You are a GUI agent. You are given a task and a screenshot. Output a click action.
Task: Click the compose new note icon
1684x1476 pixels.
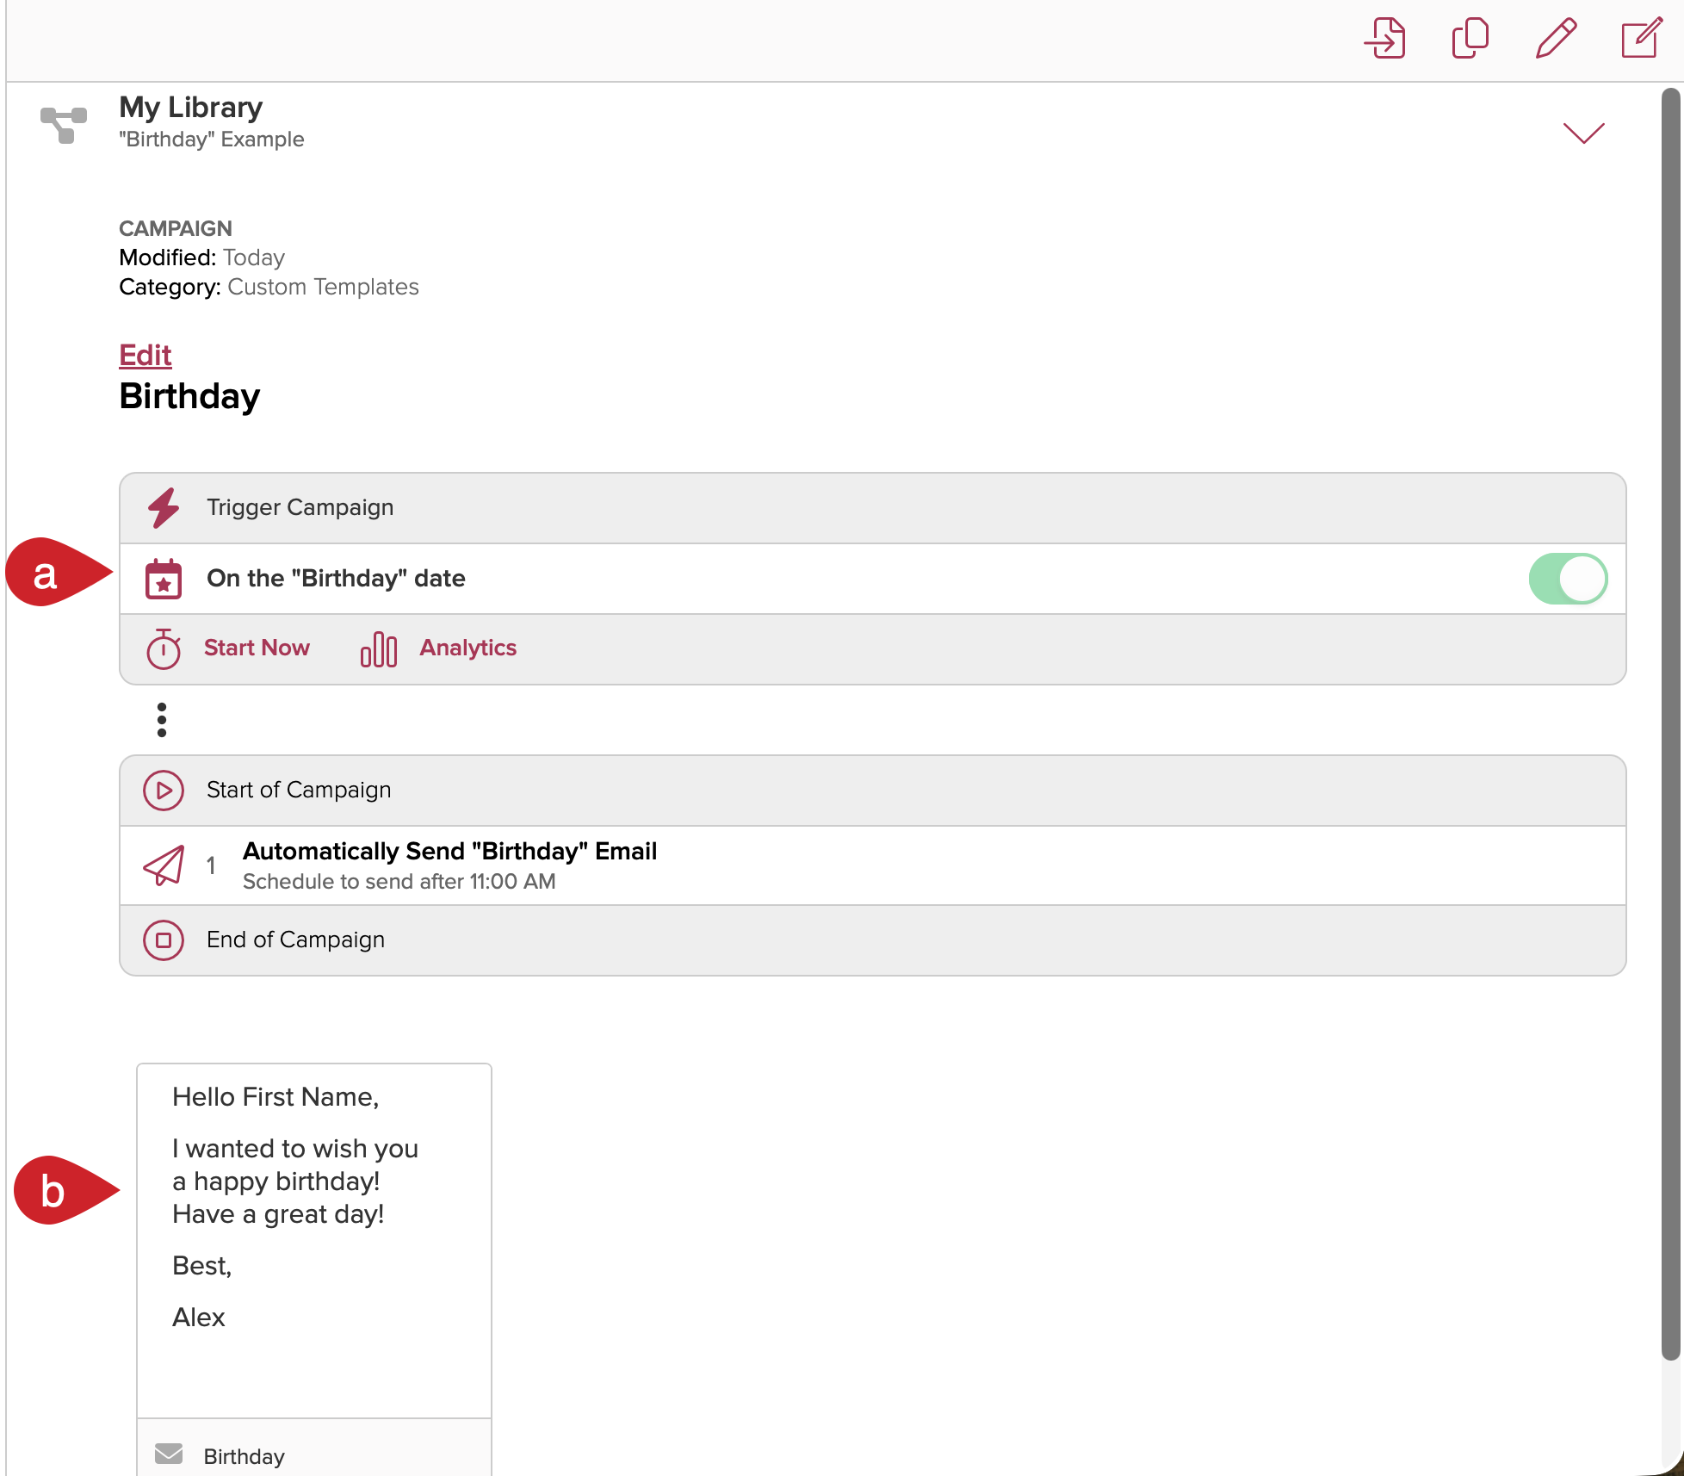point(1641,39)
